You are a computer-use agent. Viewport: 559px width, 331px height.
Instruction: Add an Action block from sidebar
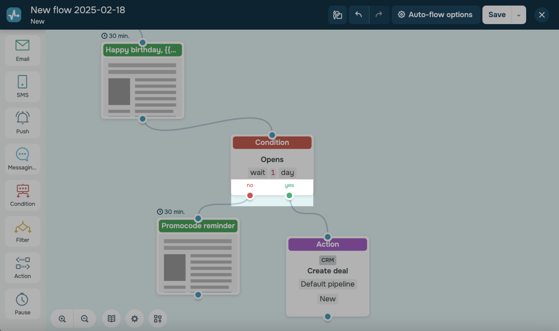pos(22,268)
